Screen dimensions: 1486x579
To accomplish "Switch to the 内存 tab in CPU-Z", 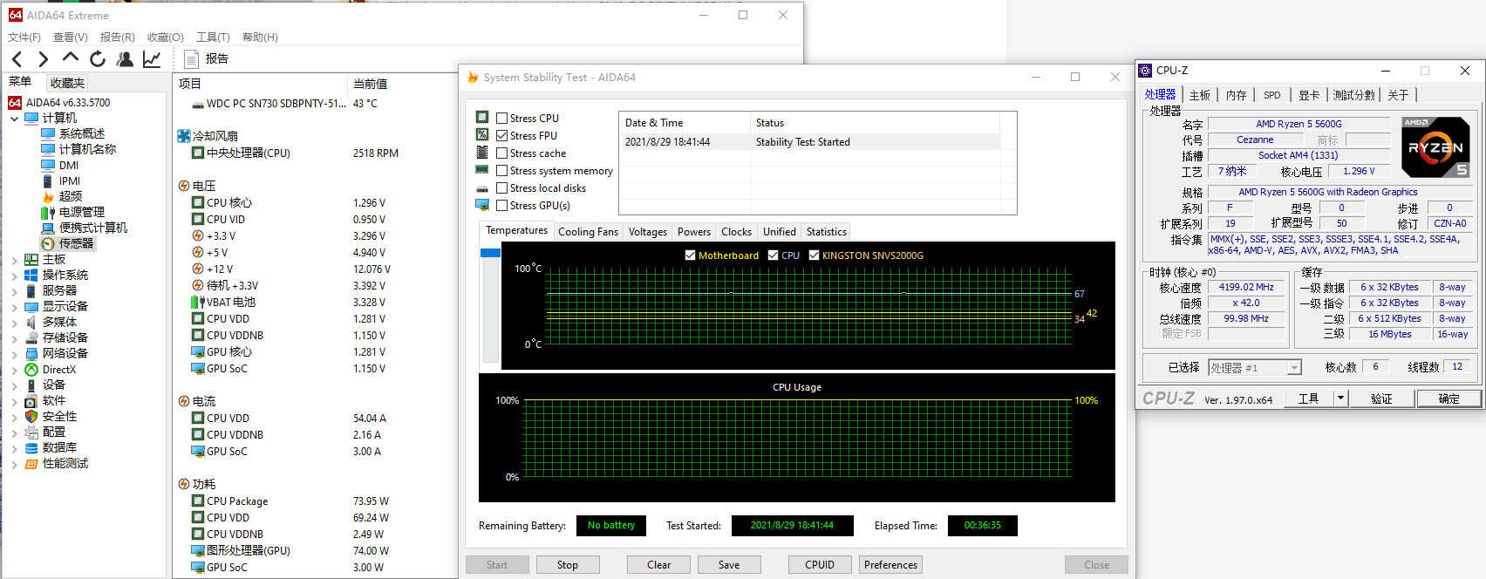I will 1237,95.
